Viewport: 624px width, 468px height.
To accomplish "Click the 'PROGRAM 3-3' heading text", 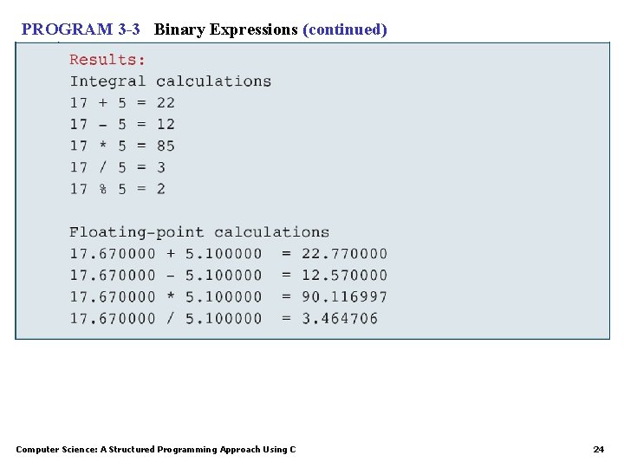I will 81,29.
